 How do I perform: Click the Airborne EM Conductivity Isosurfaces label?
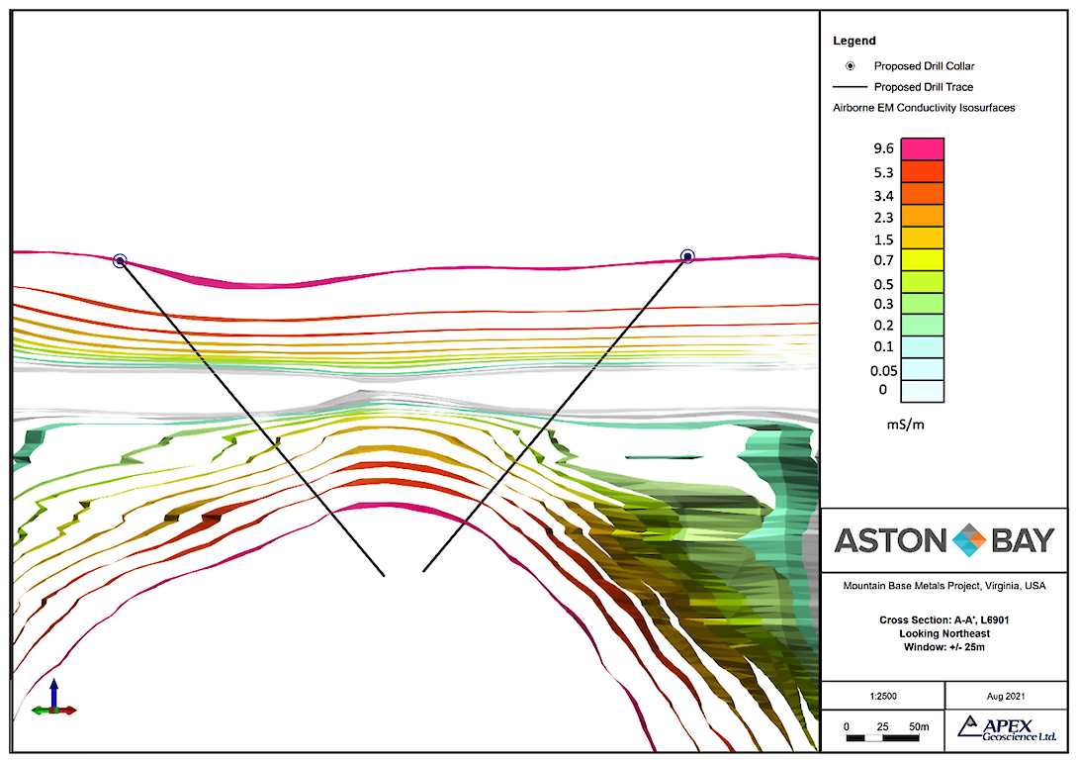pyautogui.click(x=925, y=108)
